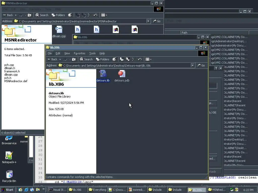Click Help question mark in background dialog

coord(216,68)
